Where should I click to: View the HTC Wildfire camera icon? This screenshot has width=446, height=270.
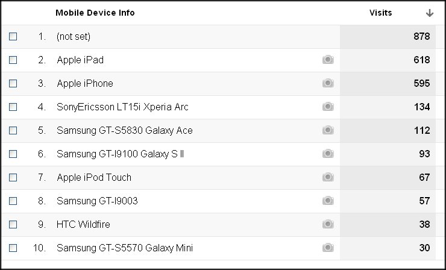click(328, 224)
